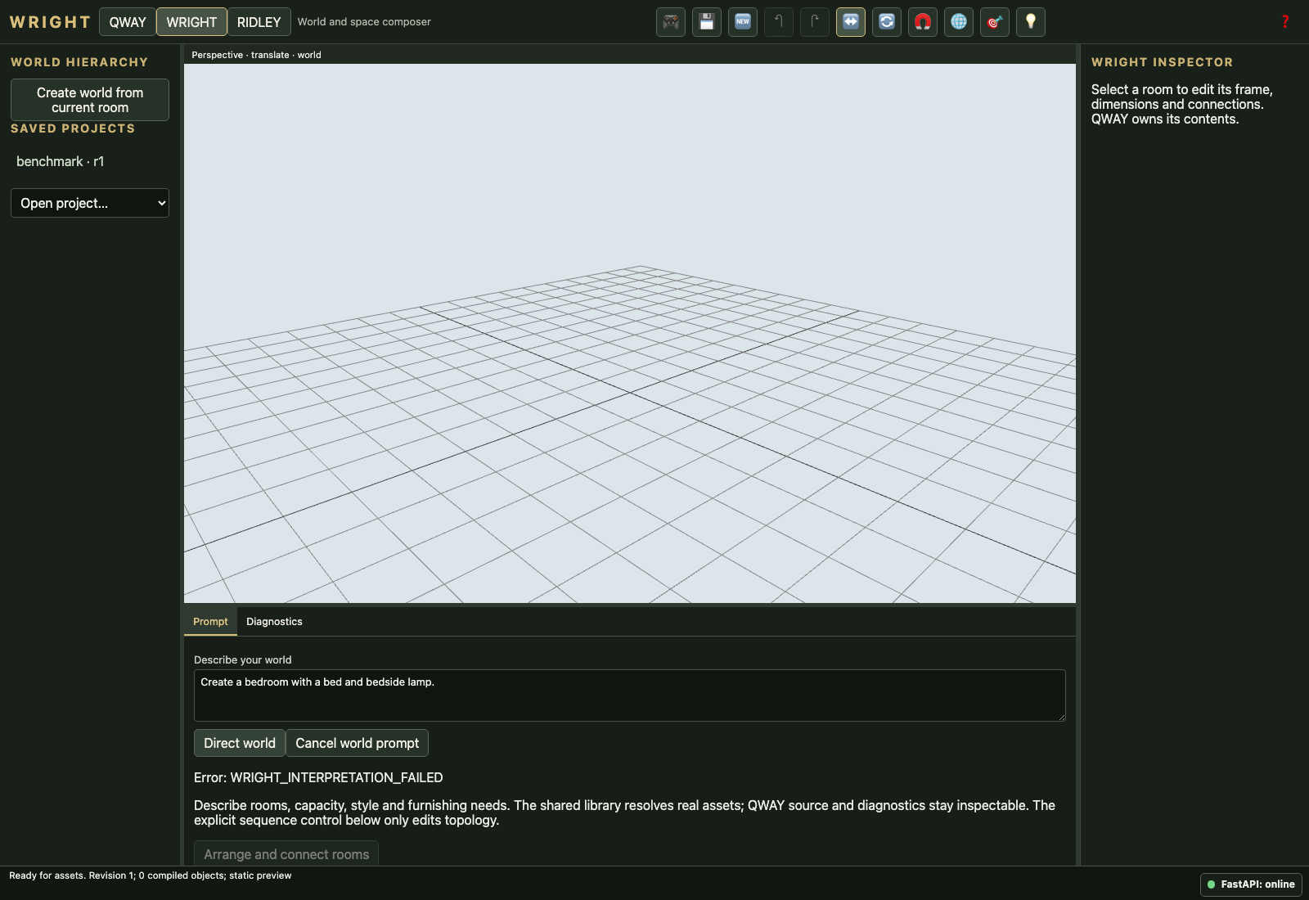Click the WRIGHT logo title

50,22
